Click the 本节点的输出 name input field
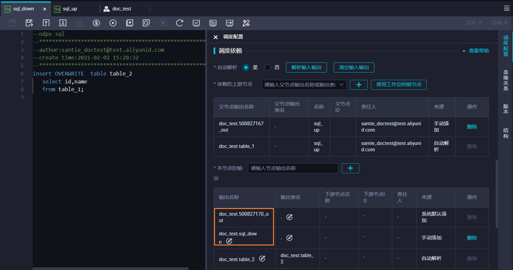The width and height of the screenshot is (513, 270). pos(293,168)
